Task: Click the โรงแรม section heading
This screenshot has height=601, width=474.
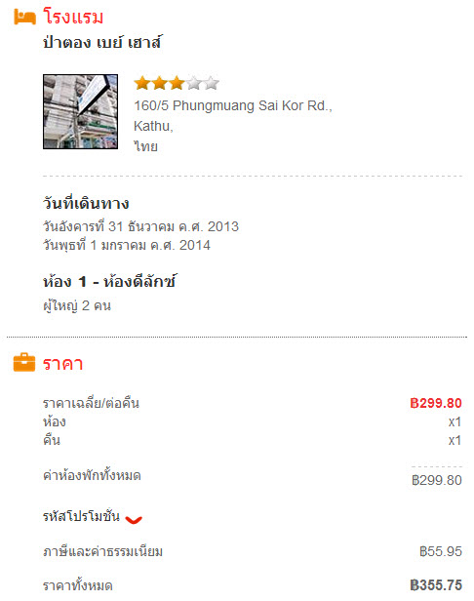Action: coord(73,18)
